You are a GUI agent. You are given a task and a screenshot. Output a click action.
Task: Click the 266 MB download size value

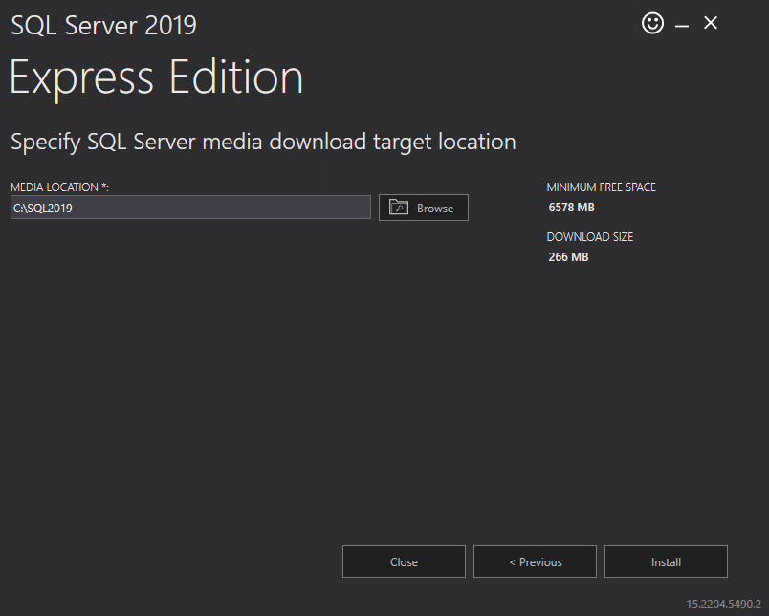click(x=568, y=256)
